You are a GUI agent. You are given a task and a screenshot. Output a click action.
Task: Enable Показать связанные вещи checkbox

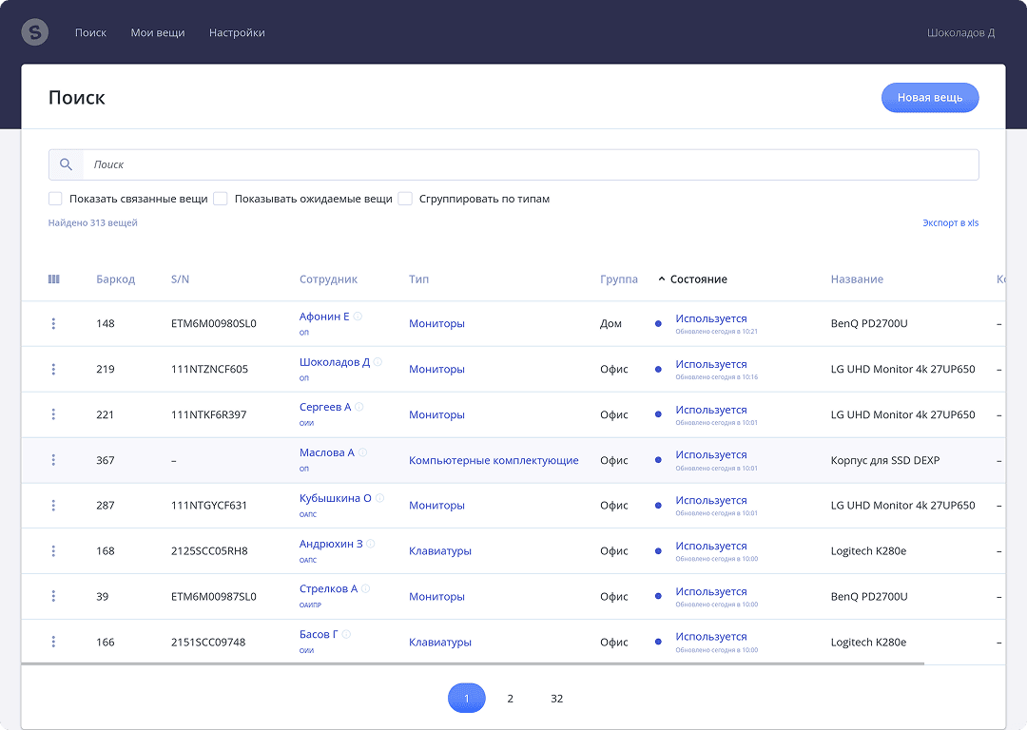(56, 199)
